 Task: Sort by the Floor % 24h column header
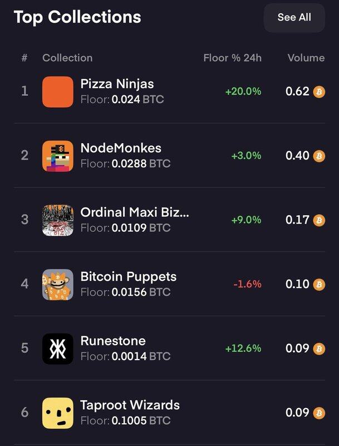pos(232,58)
